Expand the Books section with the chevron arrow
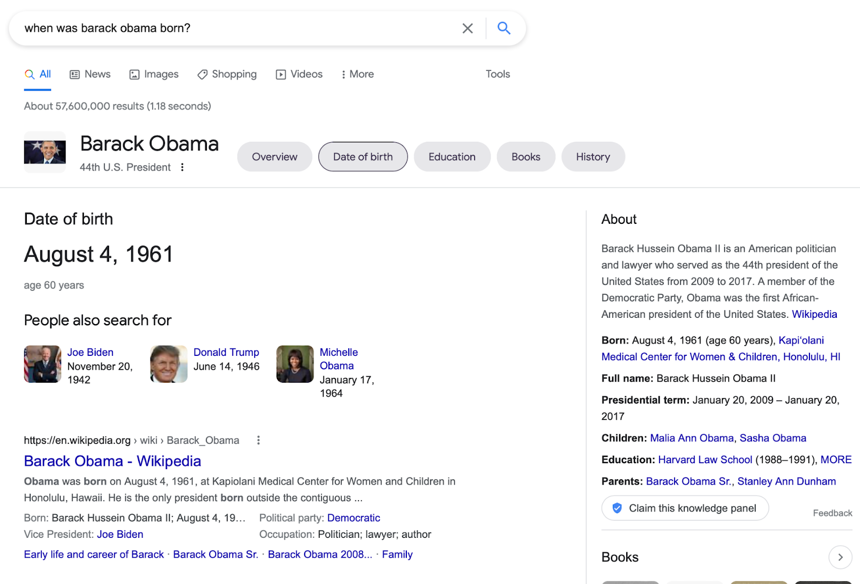The image size is (860, 584). (x=840, y=557)
